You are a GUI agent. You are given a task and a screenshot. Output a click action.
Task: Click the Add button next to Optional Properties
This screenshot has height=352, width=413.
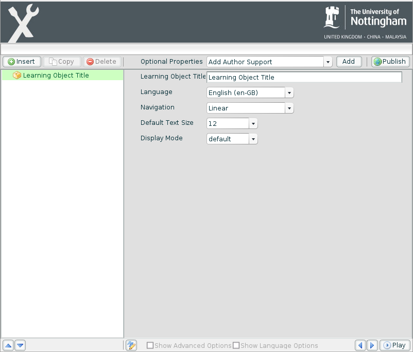coord(349,61)
